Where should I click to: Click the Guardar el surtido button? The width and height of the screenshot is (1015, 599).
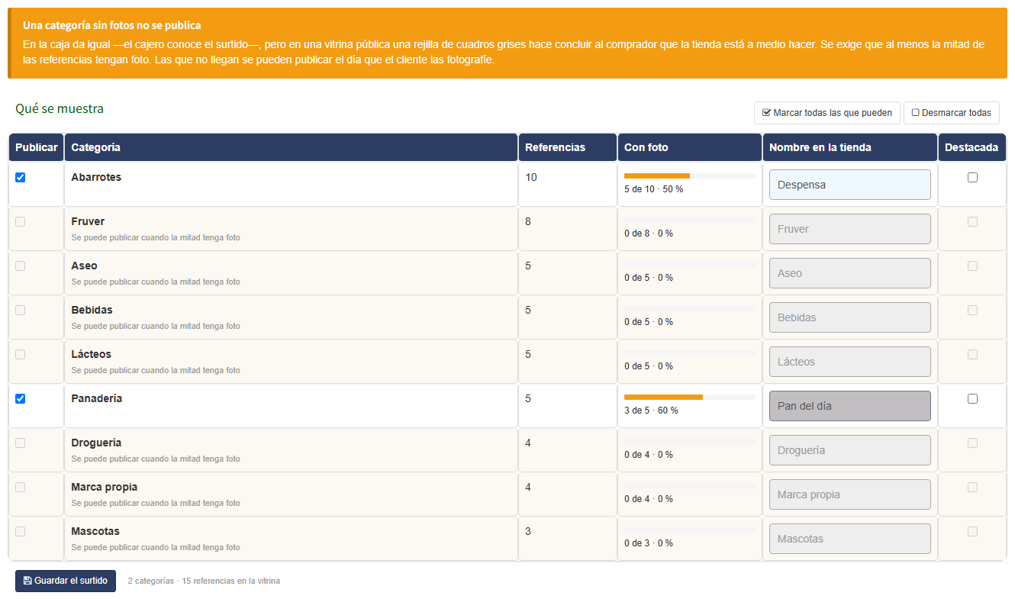tap(66, 581)
